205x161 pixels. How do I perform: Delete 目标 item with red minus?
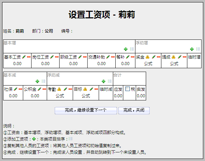point(96,89)
